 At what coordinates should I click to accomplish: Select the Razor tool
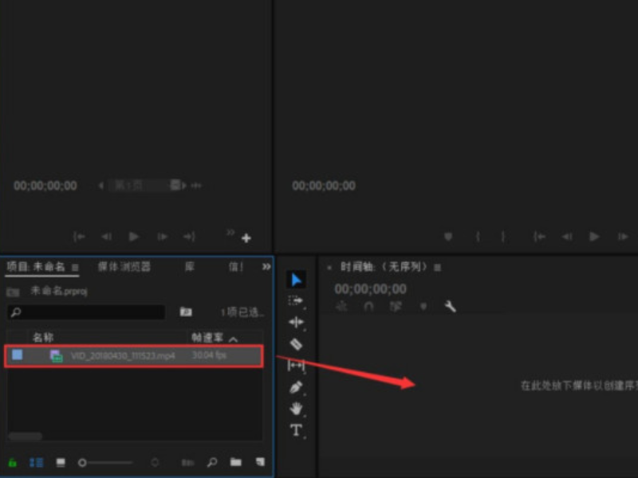click(296, 344)
